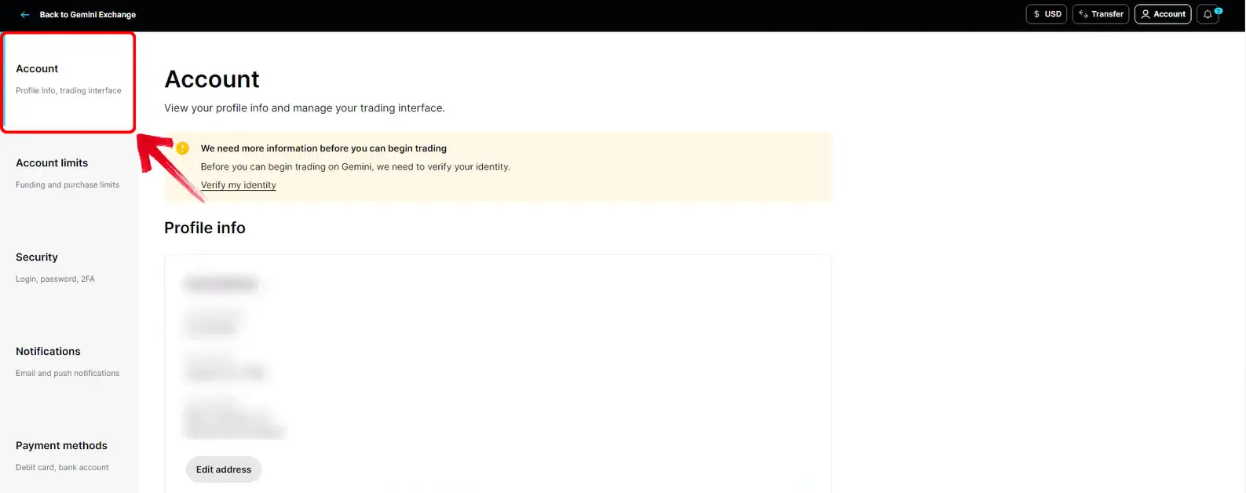Screen dimensions: 1246x493
Task: Click the back arrow icon
Action: pos(25,15)
